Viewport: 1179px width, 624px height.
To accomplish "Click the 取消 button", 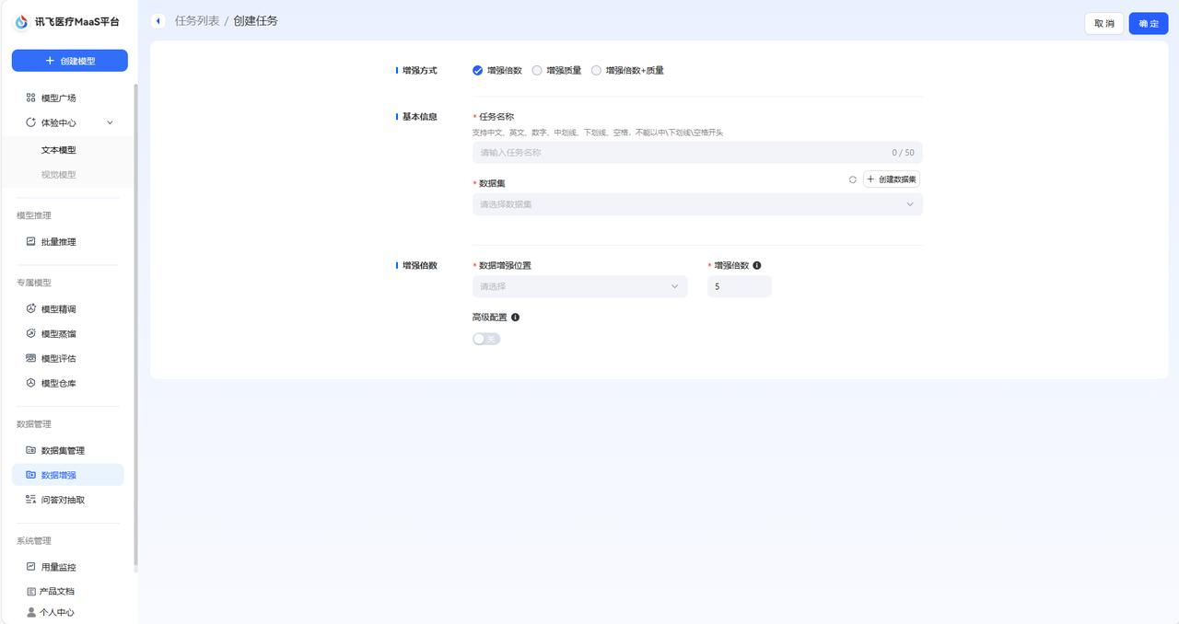I will [1104, 23].
